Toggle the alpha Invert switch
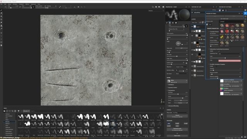The width and height of the screenshot is (247, 139). (181, 100)
